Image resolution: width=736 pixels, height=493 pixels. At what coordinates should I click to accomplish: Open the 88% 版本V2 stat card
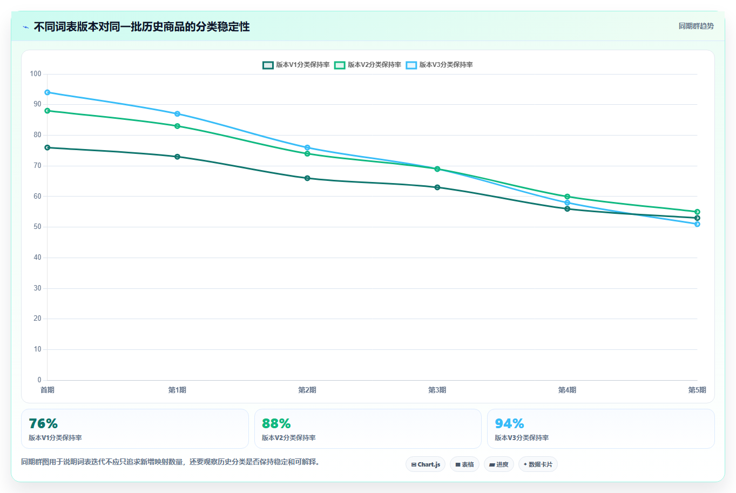368,429
